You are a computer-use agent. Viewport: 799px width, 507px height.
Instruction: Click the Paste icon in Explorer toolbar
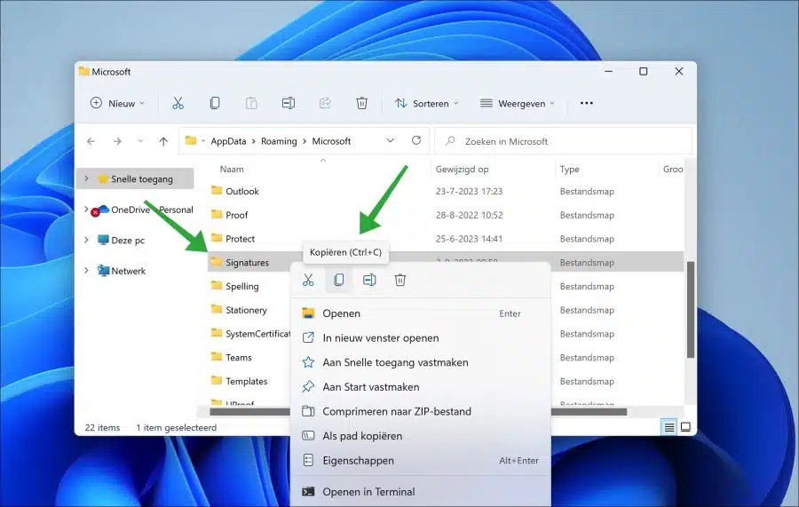[x=251, y=103]
